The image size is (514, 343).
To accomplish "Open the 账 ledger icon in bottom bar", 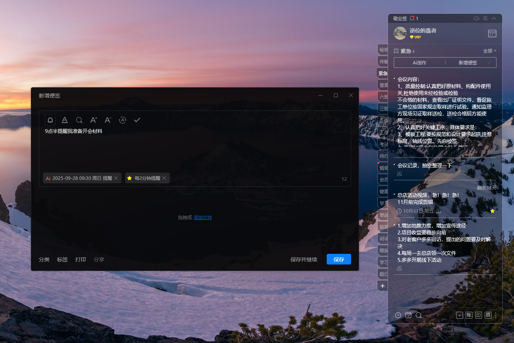I will (469, 315).
